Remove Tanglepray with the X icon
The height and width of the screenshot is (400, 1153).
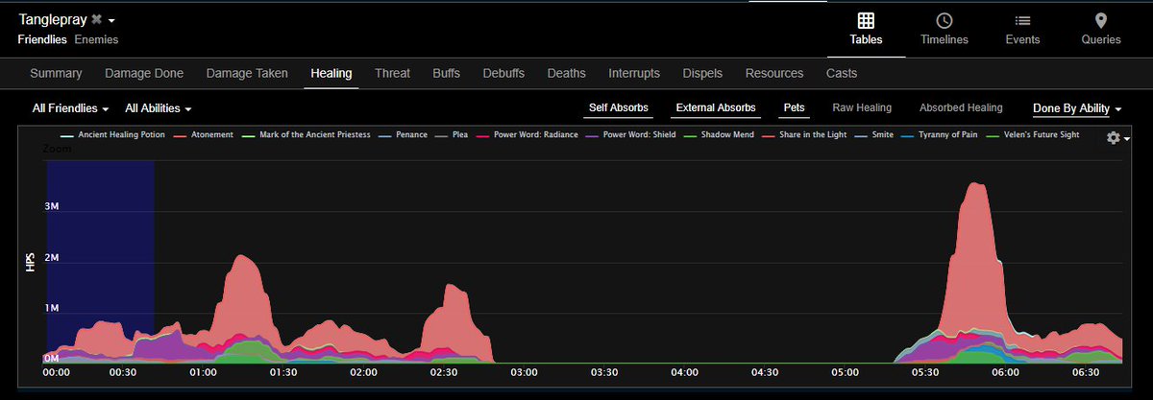point(96,19)
